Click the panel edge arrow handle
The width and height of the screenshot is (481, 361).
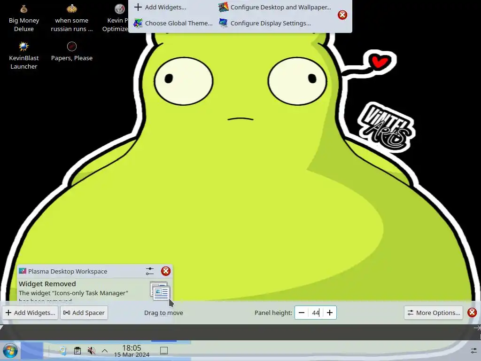pyautogui.click(x=477, y=328)
